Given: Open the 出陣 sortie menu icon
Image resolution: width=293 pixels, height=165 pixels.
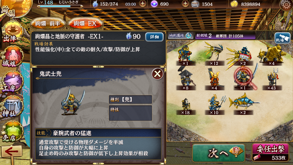Looking at the screenshot, I should pos(12,32).
